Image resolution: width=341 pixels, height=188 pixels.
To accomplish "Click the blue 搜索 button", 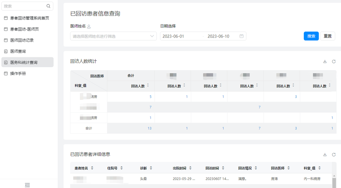I will pos(311,36).
